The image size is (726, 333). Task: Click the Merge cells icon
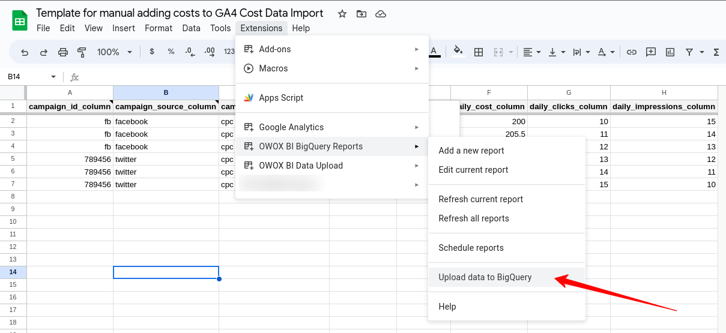pyautogui.click(x=498, y=52)
